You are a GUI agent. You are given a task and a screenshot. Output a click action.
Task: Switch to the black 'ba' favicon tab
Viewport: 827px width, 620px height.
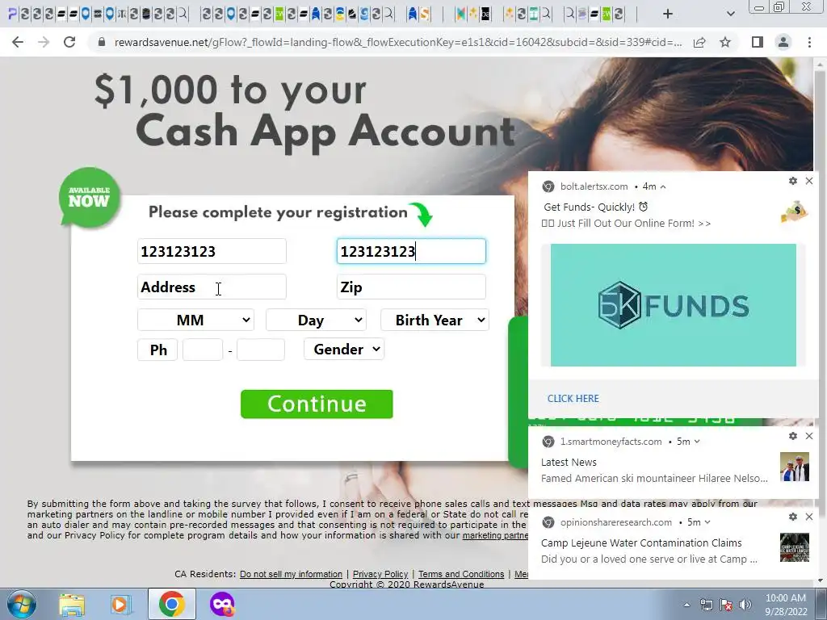tap(485, 14)
